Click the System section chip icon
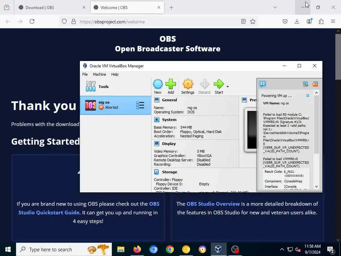 157,120
